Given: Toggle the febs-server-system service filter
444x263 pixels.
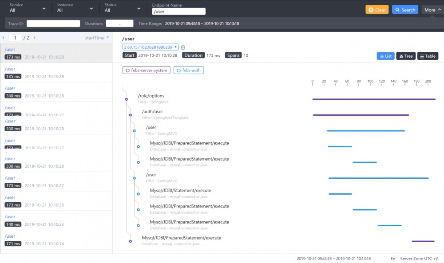Looking at the screenshot, I should 147,71.
